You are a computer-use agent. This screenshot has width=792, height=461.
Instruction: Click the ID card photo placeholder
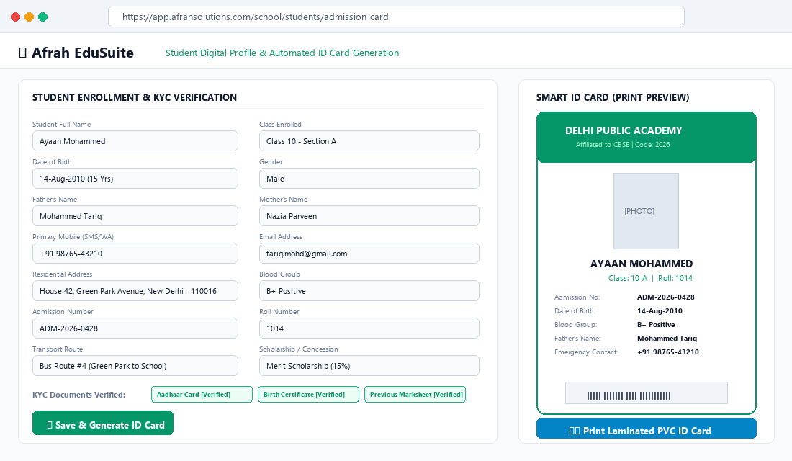click(x=646, y=211)
